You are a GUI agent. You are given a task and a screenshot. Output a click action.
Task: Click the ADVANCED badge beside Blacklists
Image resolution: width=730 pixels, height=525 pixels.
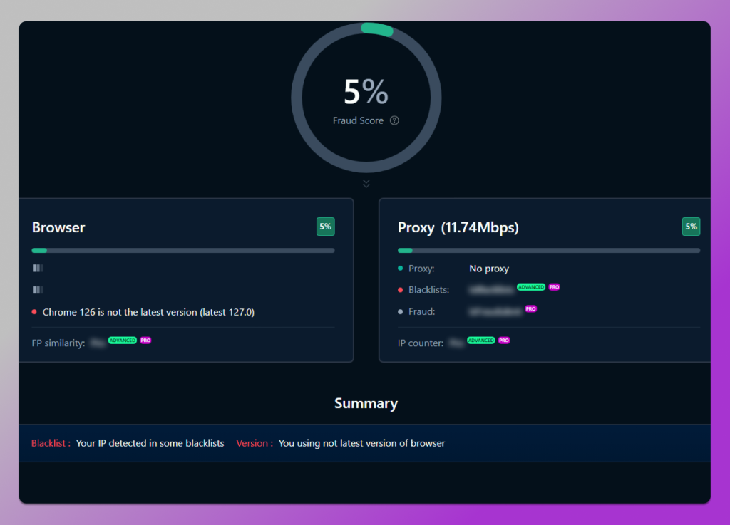531,287
